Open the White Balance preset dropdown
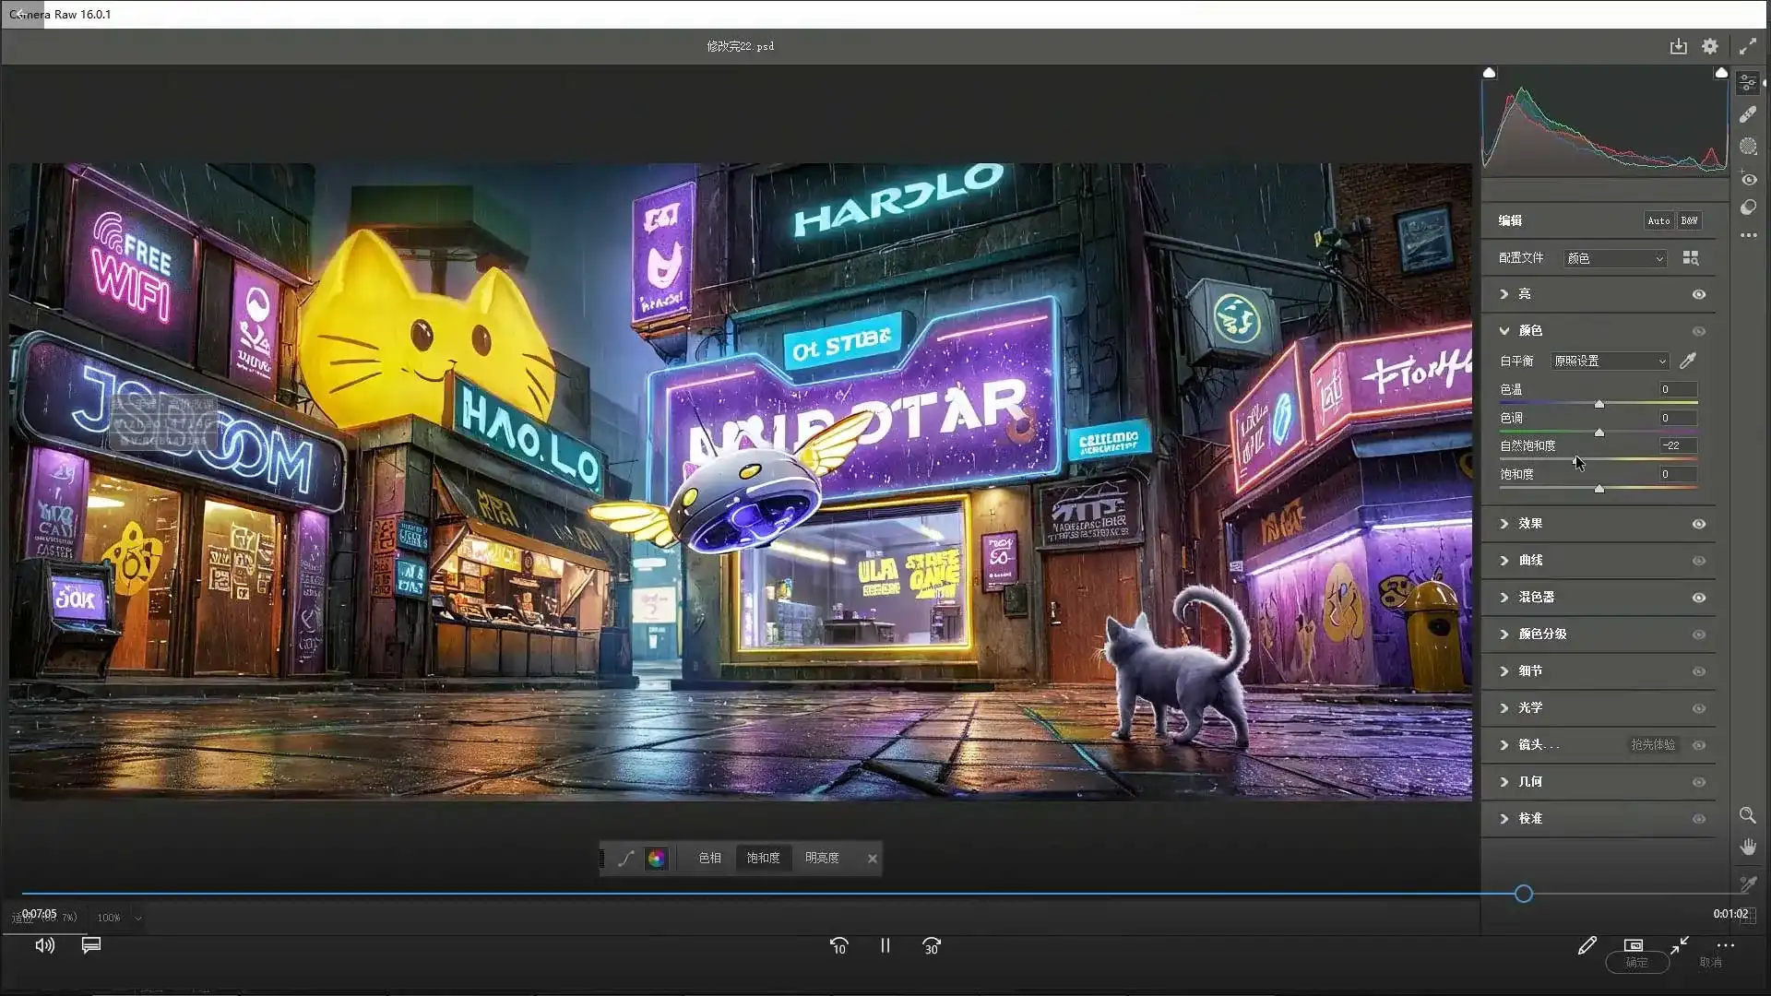 click(x=1610, y=362)
